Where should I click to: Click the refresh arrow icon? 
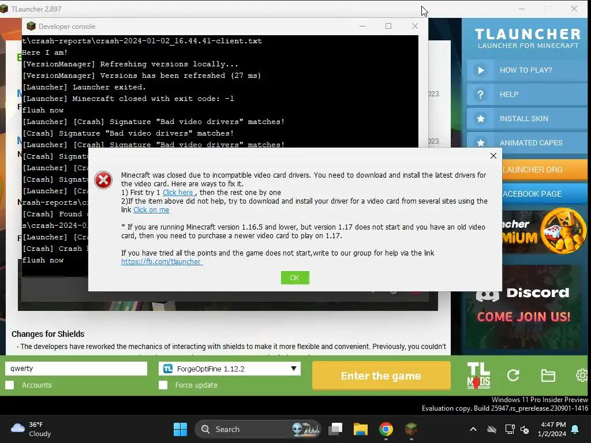513,375
